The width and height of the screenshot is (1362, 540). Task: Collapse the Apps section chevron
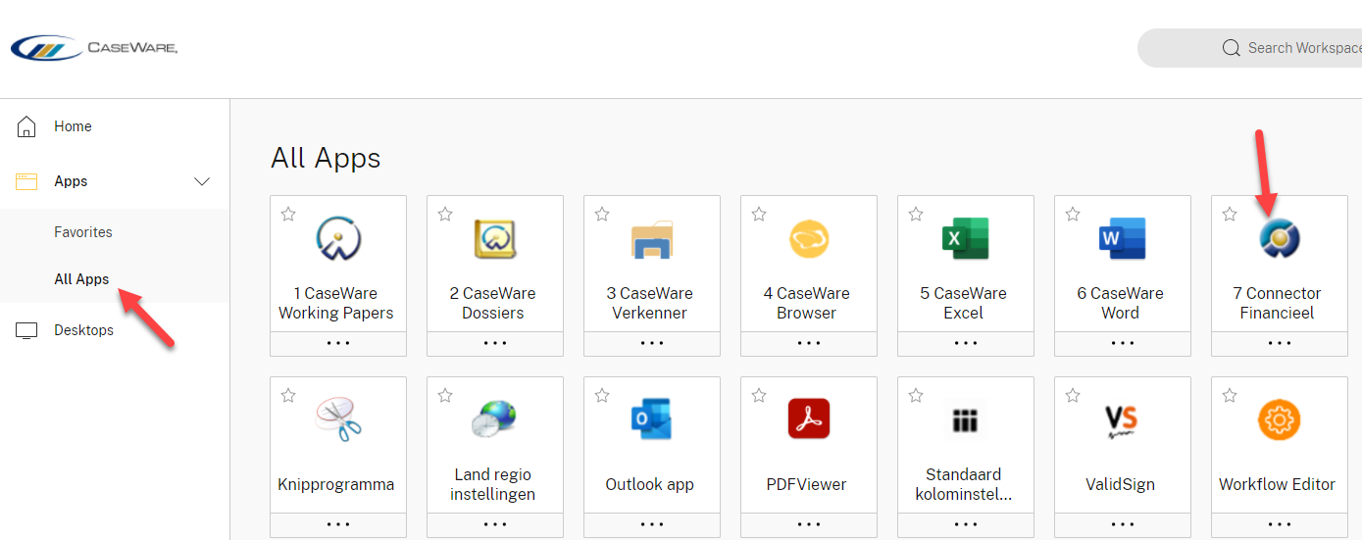coord(202,181)
